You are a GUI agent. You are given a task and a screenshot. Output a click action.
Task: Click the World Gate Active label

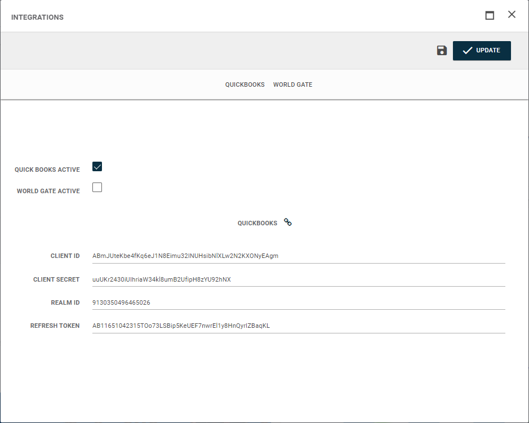click(x=48, y=191)
